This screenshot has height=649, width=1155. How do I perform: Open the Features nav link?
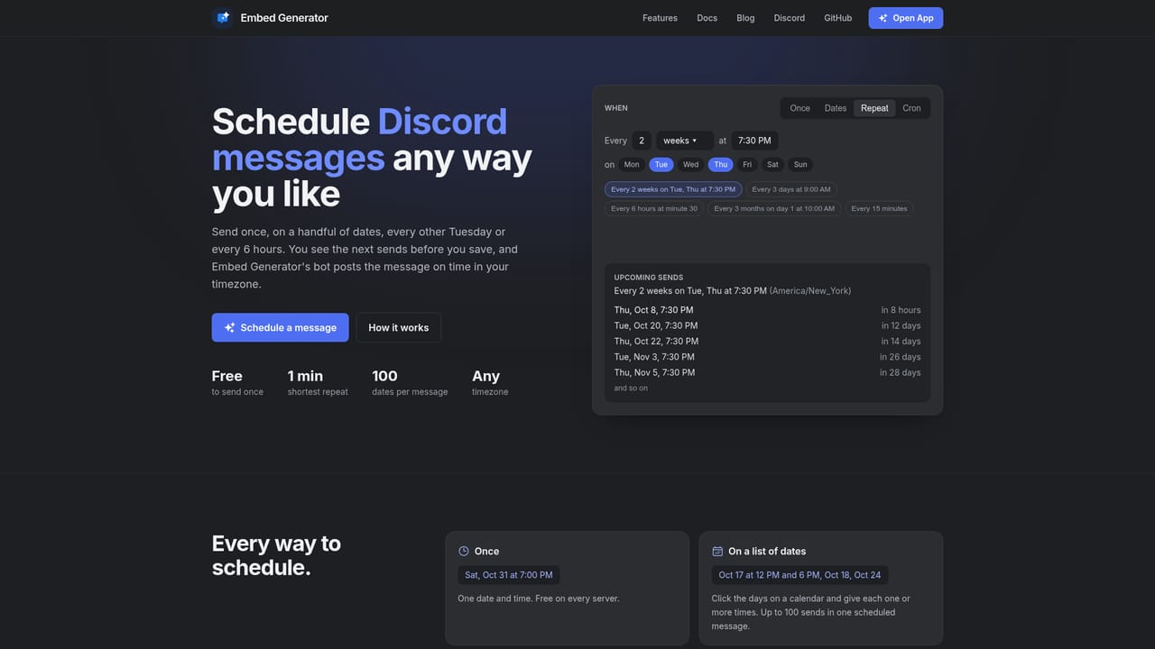[x=660, y=18]
